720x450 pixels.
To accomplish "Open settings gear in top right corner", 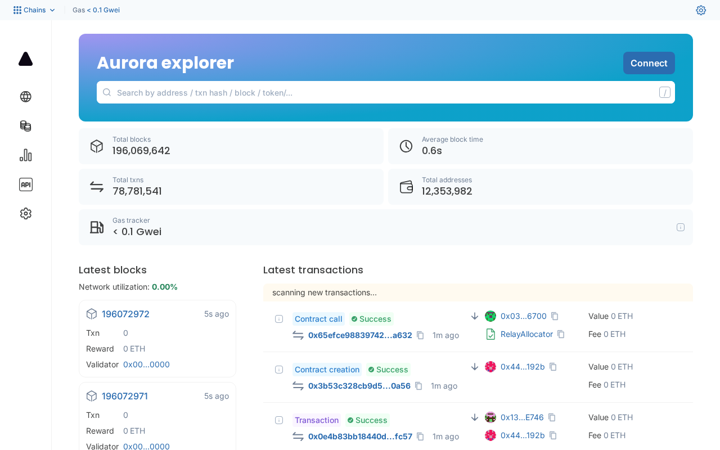I will pyautogui.click(x=701, y=10).
